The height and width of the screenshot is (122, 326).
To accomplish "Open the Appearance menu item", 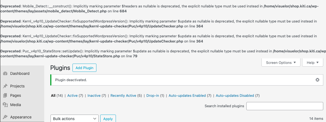I will pyautogui.click(x=21, y=117).
